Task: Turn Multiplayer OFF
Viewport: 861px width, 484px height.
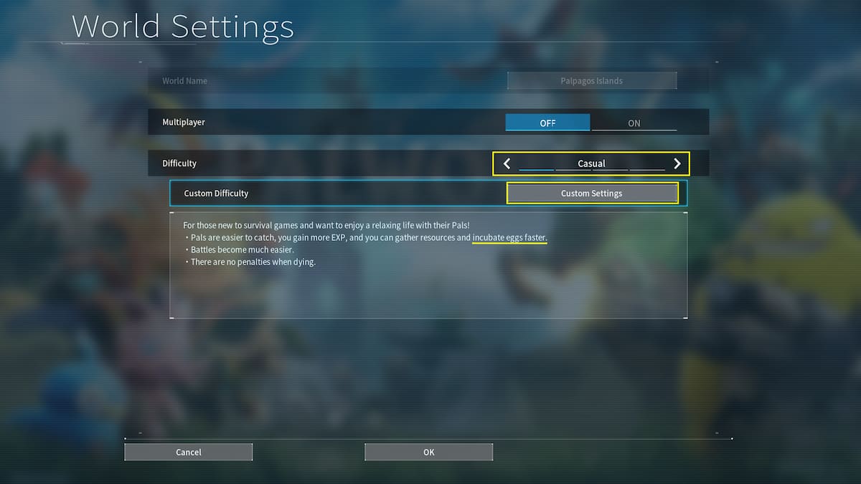Action: [x=547, y=123]
